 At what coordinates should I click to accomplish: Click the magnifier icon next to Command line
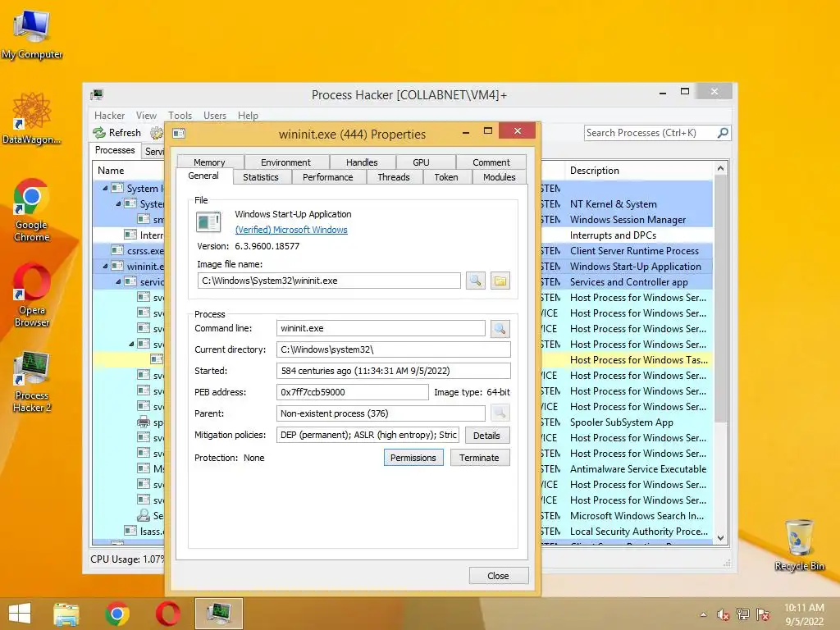point(500,328)
